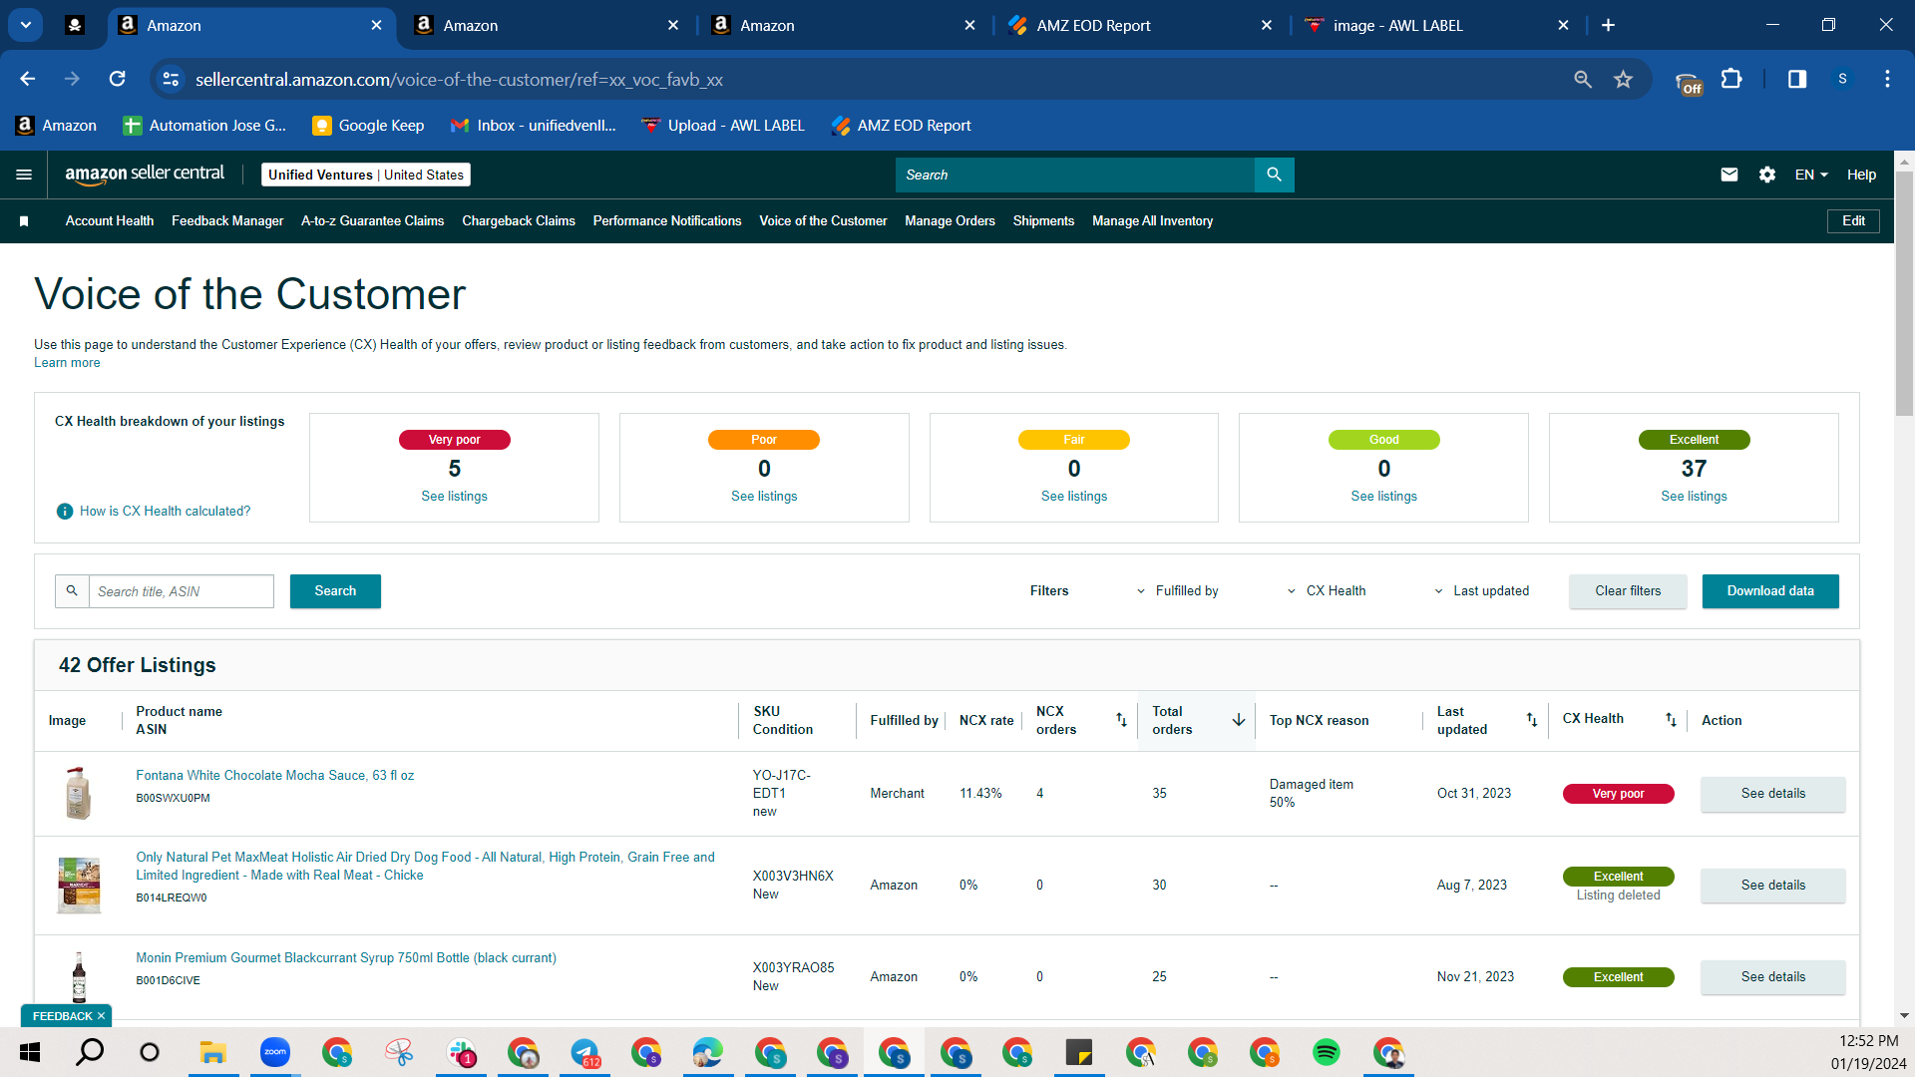Open the Google Keep bookmark
This screenshot has height=1077, width=1915.
coord(368,126)
